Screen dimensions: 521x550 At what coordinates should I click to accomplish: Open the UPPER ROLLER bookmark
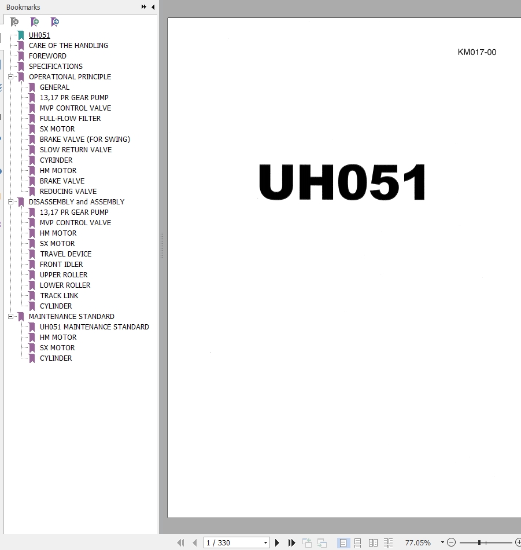64,274
